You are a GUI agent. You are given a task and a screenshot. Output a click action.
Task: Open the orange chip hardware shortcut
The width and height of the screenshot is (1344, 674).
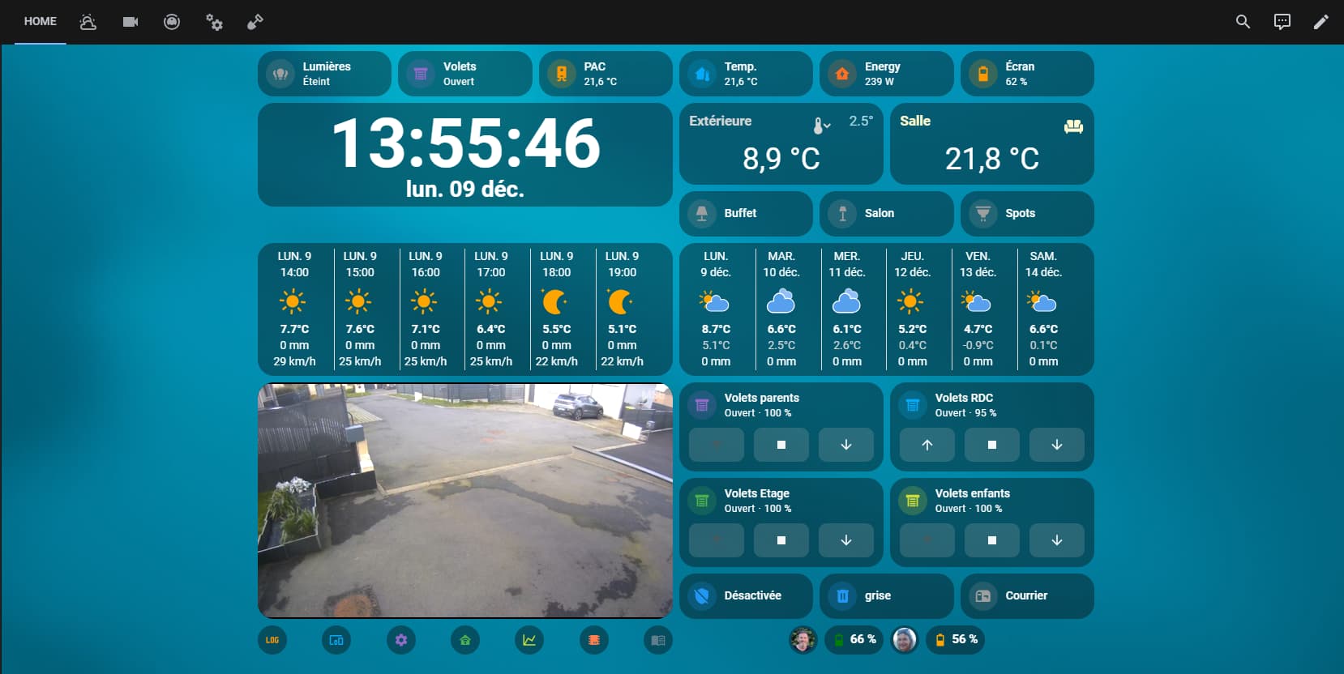[x=594, y=640]
